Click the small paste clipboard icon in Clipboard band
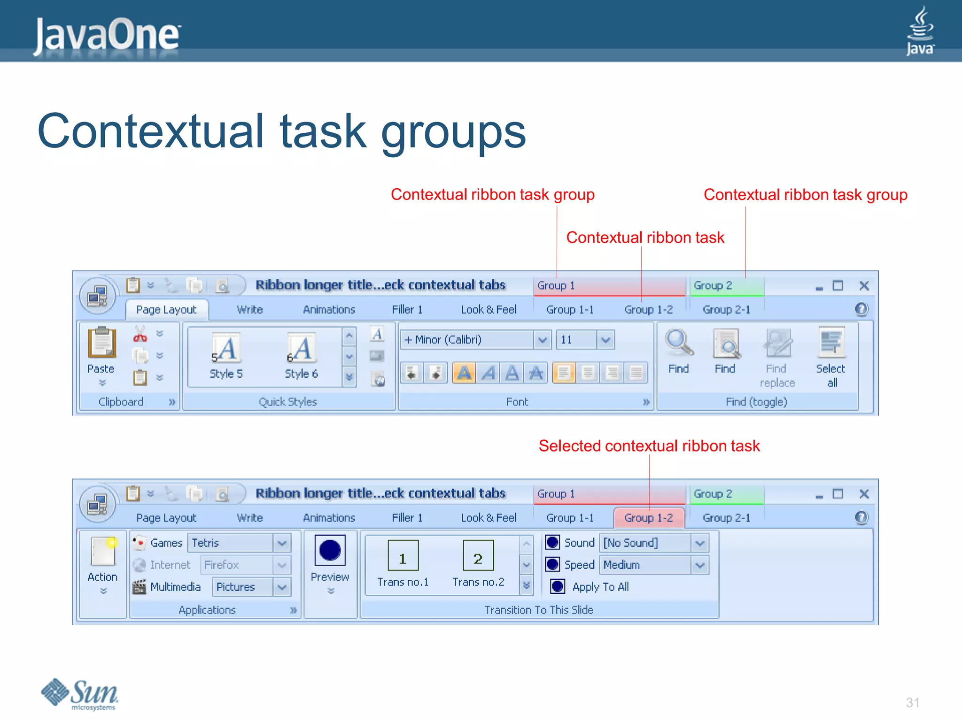This screenshot has height=721, width=962. pos(140,377)
